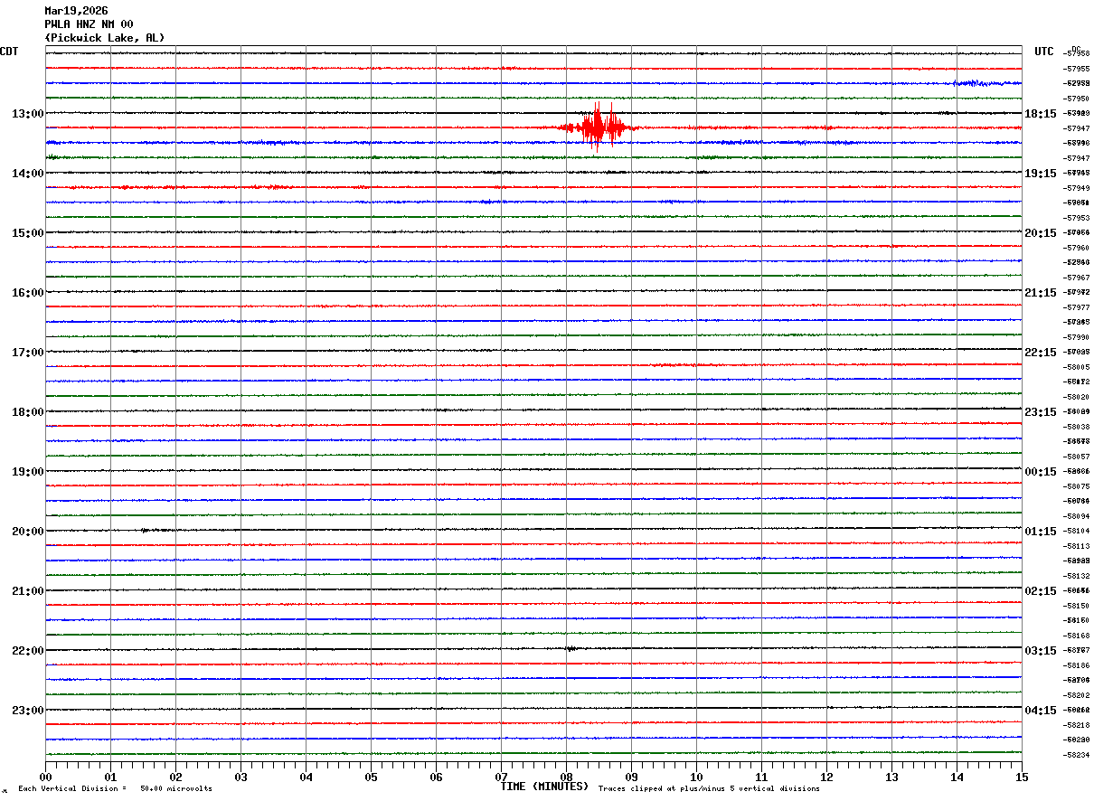
Task: Click the DC offset value "-57955"
Action: pyautogui.click(x=1077, y=69)
